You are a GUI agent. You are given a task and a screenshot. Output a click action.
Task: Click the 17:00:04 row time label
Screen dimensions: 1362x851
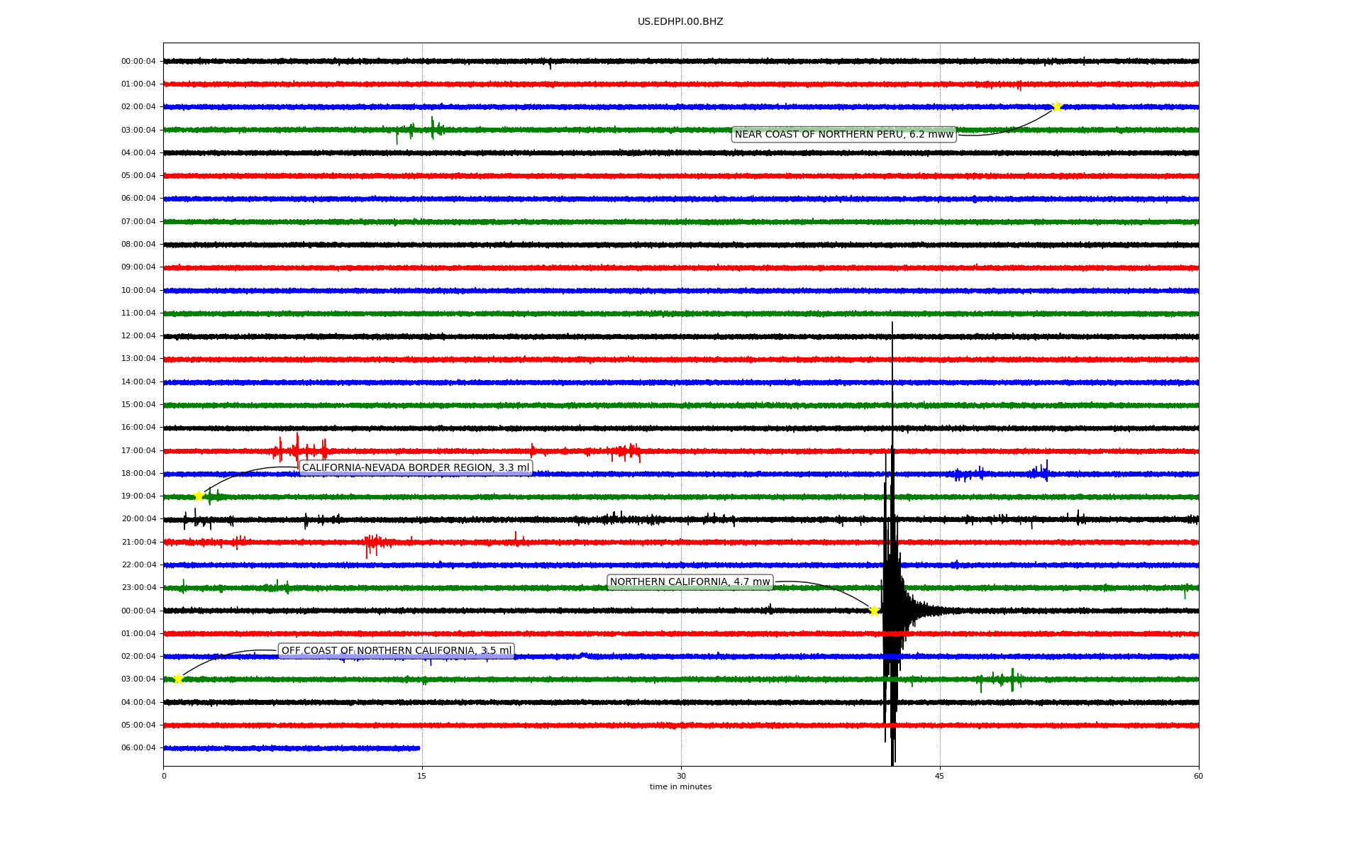pos(138,450)
